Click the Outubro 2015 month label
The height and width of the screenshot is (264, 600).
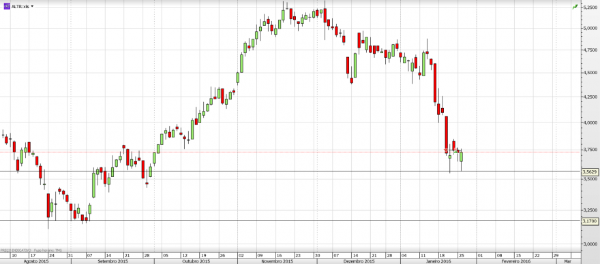[x=196, y=261]
